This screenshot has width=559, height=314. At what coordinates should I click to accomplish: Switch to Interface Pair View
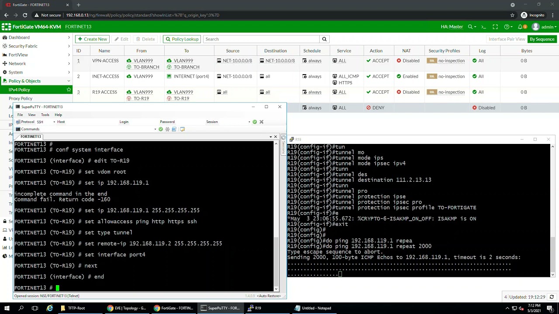click(x=507, y=39)
